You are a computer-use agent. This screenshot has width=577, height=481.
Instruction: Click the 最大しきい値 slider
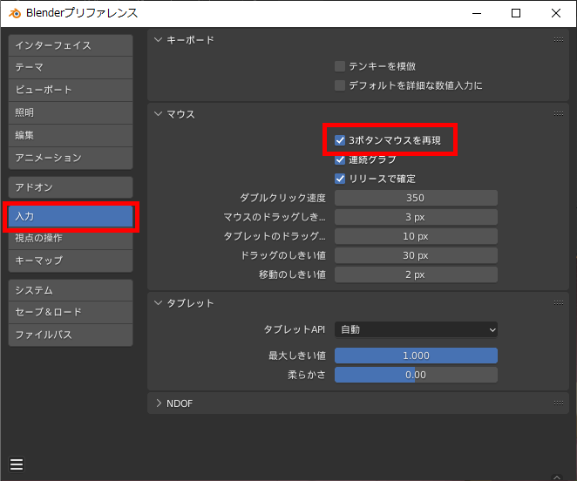click(416, 356)
